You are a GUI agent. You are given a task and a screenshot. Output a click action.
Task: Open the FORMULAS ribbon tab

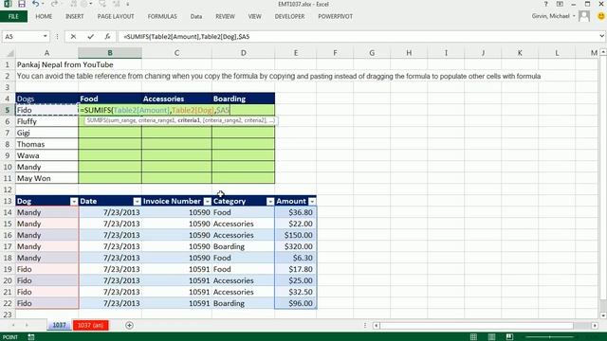162,17
